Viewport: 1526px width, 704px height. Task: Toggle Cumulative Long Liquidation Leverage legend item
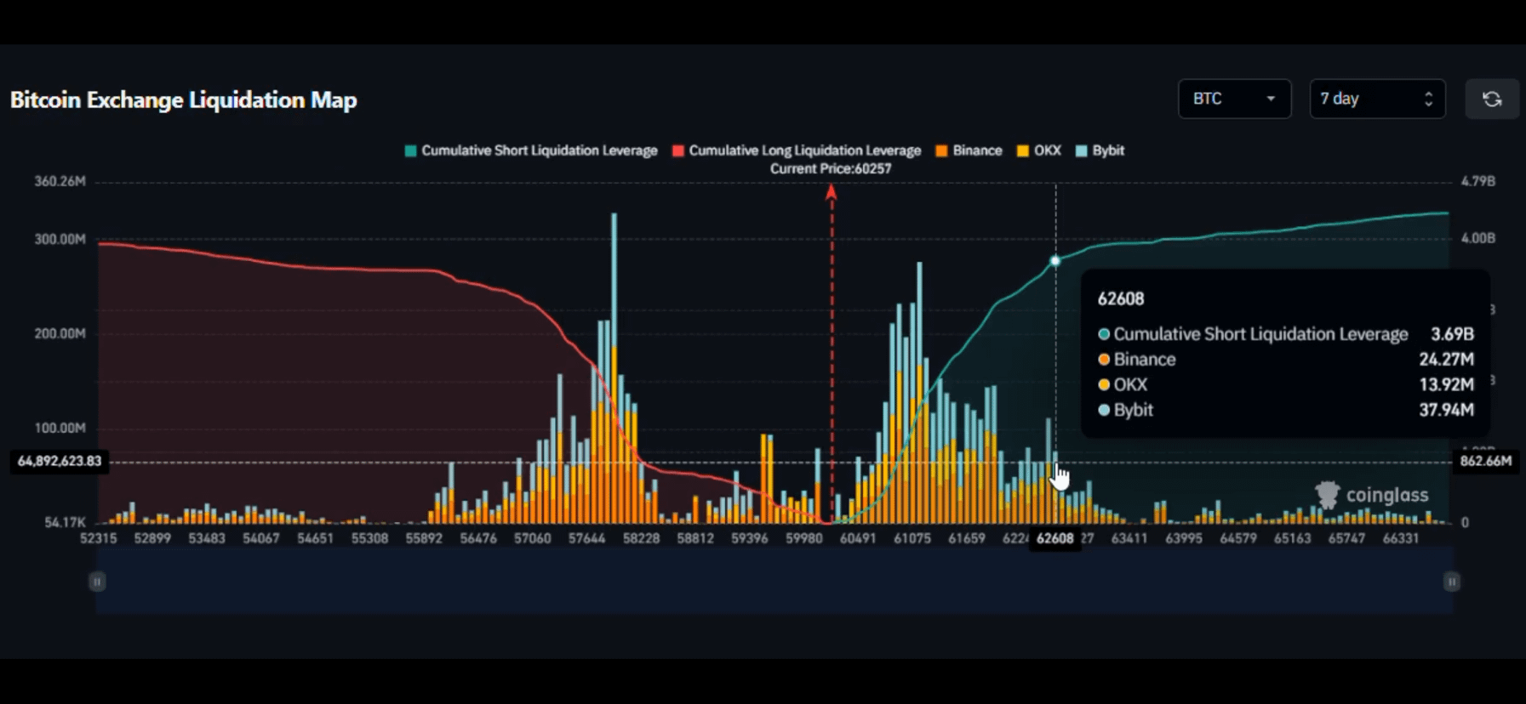[x=797, y=150]
